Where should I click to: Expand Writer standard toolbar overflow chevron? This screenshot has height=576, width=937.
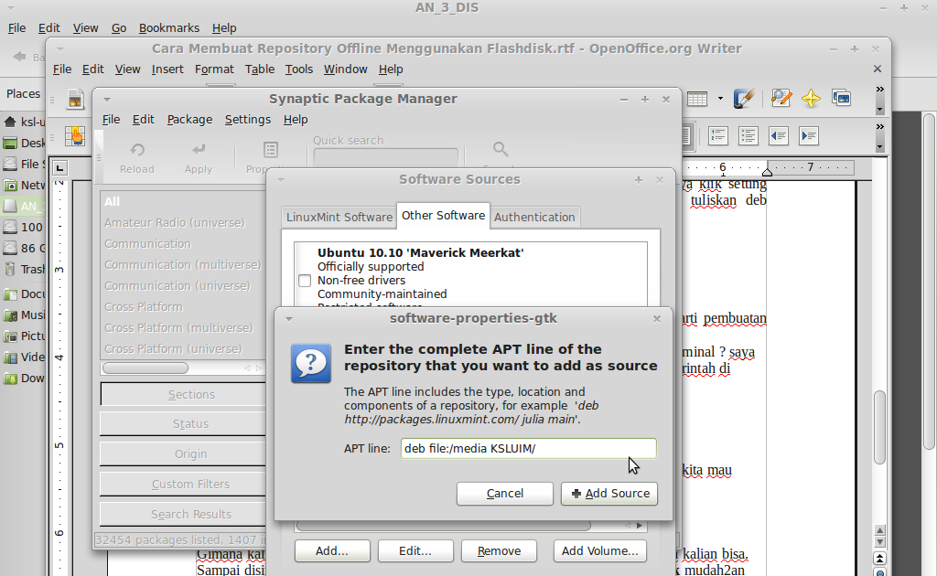(x=879, y=90)
